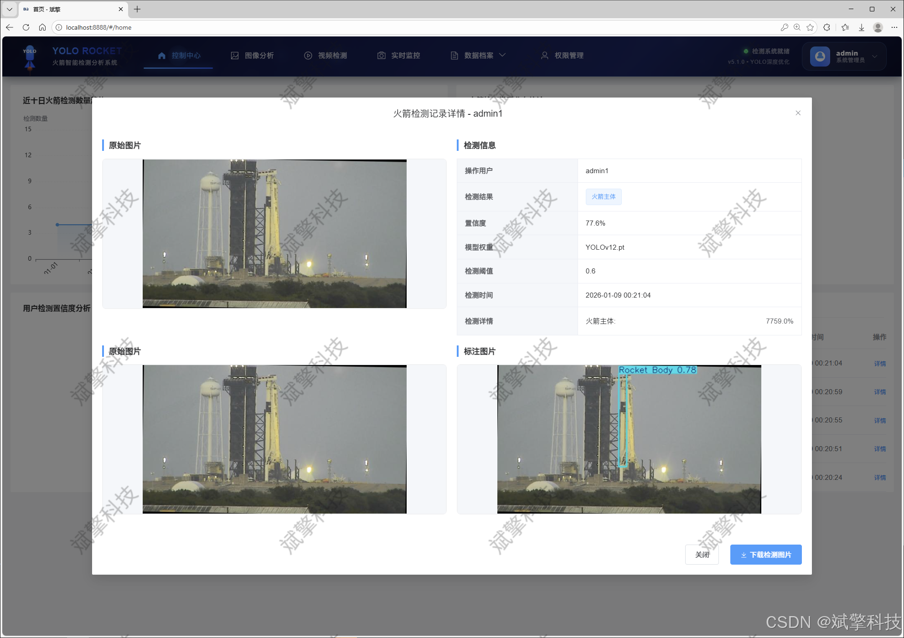This screenshot has width=904, height=638.
Task: Close the 首页 browser tab
Action: 121,9
